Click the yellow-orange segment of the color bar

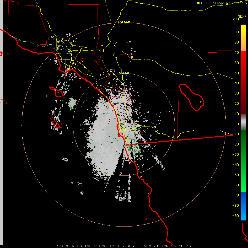[243, 38]
